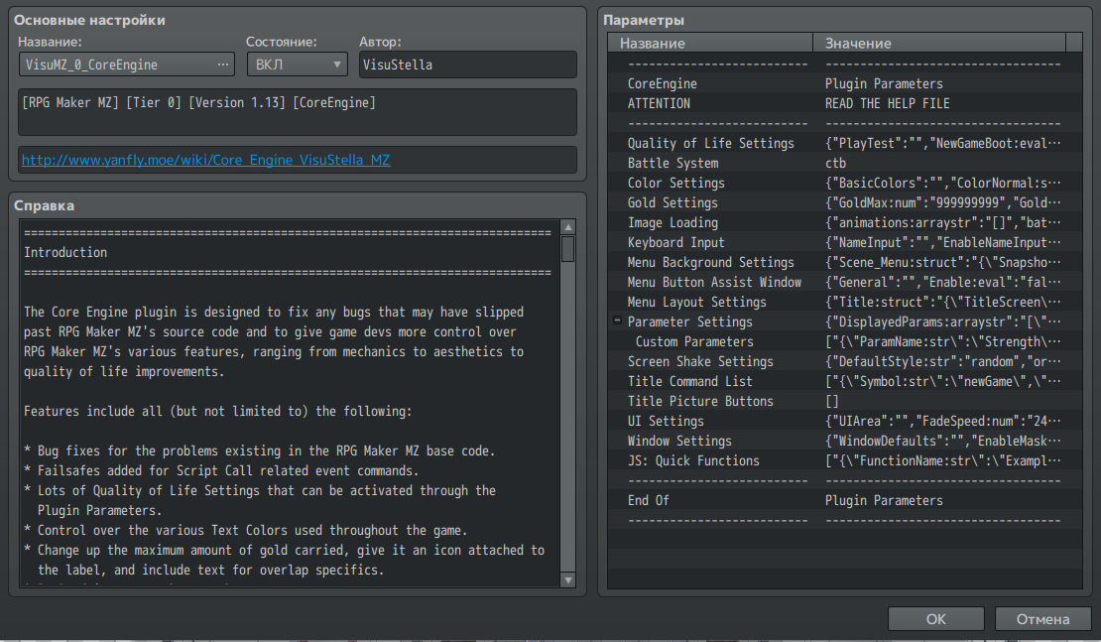The width and height of the screenshot is (1101, 642).
Task: Select the JS: Quick Functions row
Action: pyautogui.click(x=845, y=460)
